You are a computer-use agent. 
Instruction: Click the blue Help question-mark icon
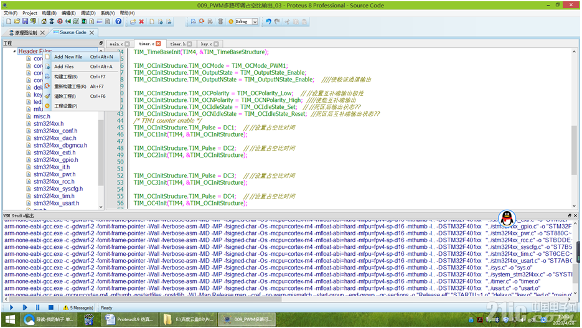pyautogui.click(x=118, y=22)
